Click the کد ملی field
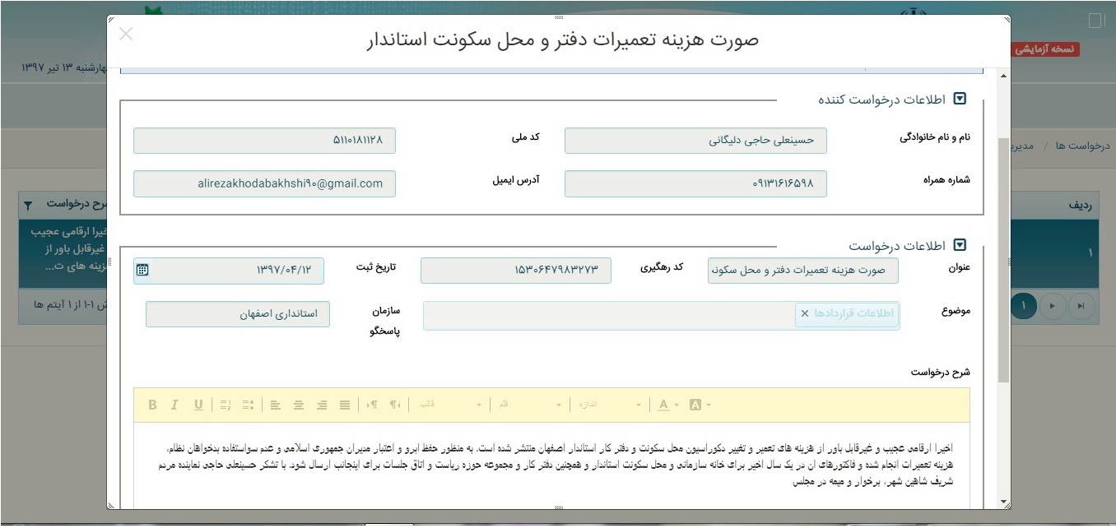 (264, 141)
